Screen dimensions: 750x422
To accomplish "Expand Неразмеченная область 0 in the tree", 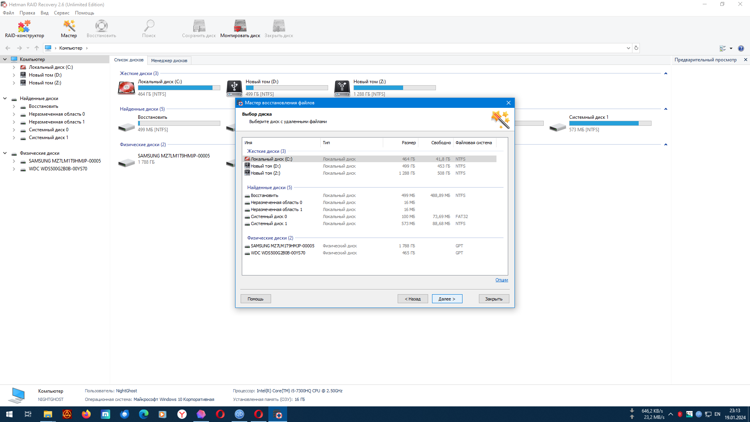I will pos(14,114).
